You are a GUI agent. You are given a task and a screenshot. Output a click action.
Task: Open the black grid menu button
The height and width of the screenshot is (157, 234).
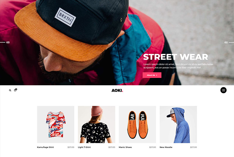pos(223,90)
